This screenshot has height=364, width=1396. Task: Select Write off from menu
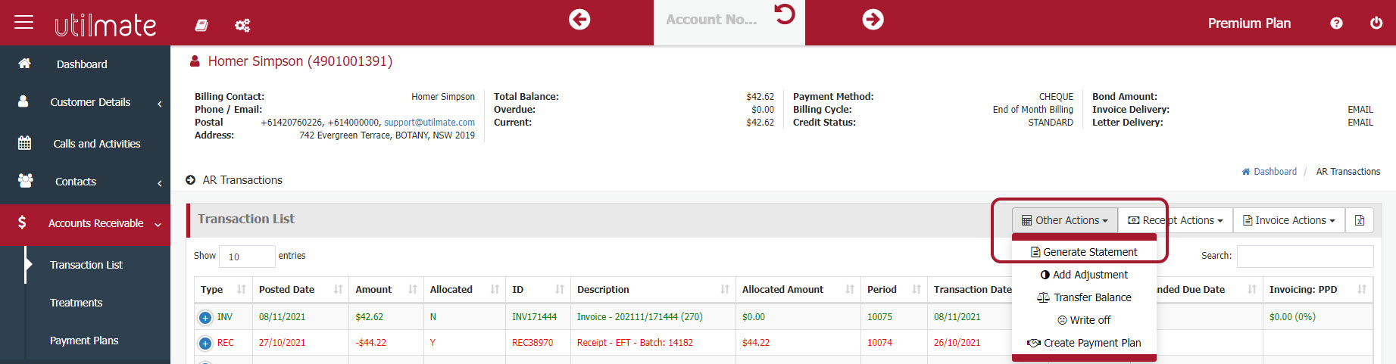pos(1084,320)
